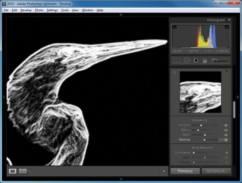The width and height of the screenshot is (242, 183).
Task: Activate the Red Eye Correction tool
Action: pyautogui.click(x=196, y=61)
